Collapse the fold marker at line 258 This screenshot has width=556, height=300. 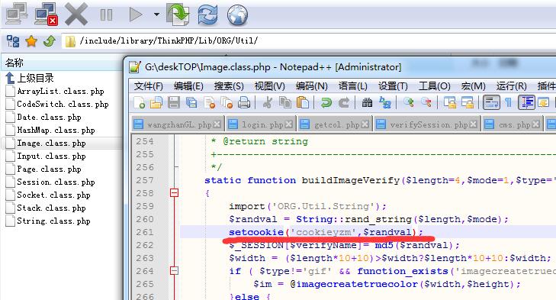(174, 193)
